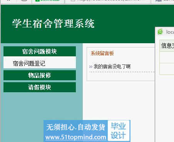Viewport: 174px width, 142px height.
Task: Expand the 宿舍问题模块 menu section
Action: click(x=40, y=51)
